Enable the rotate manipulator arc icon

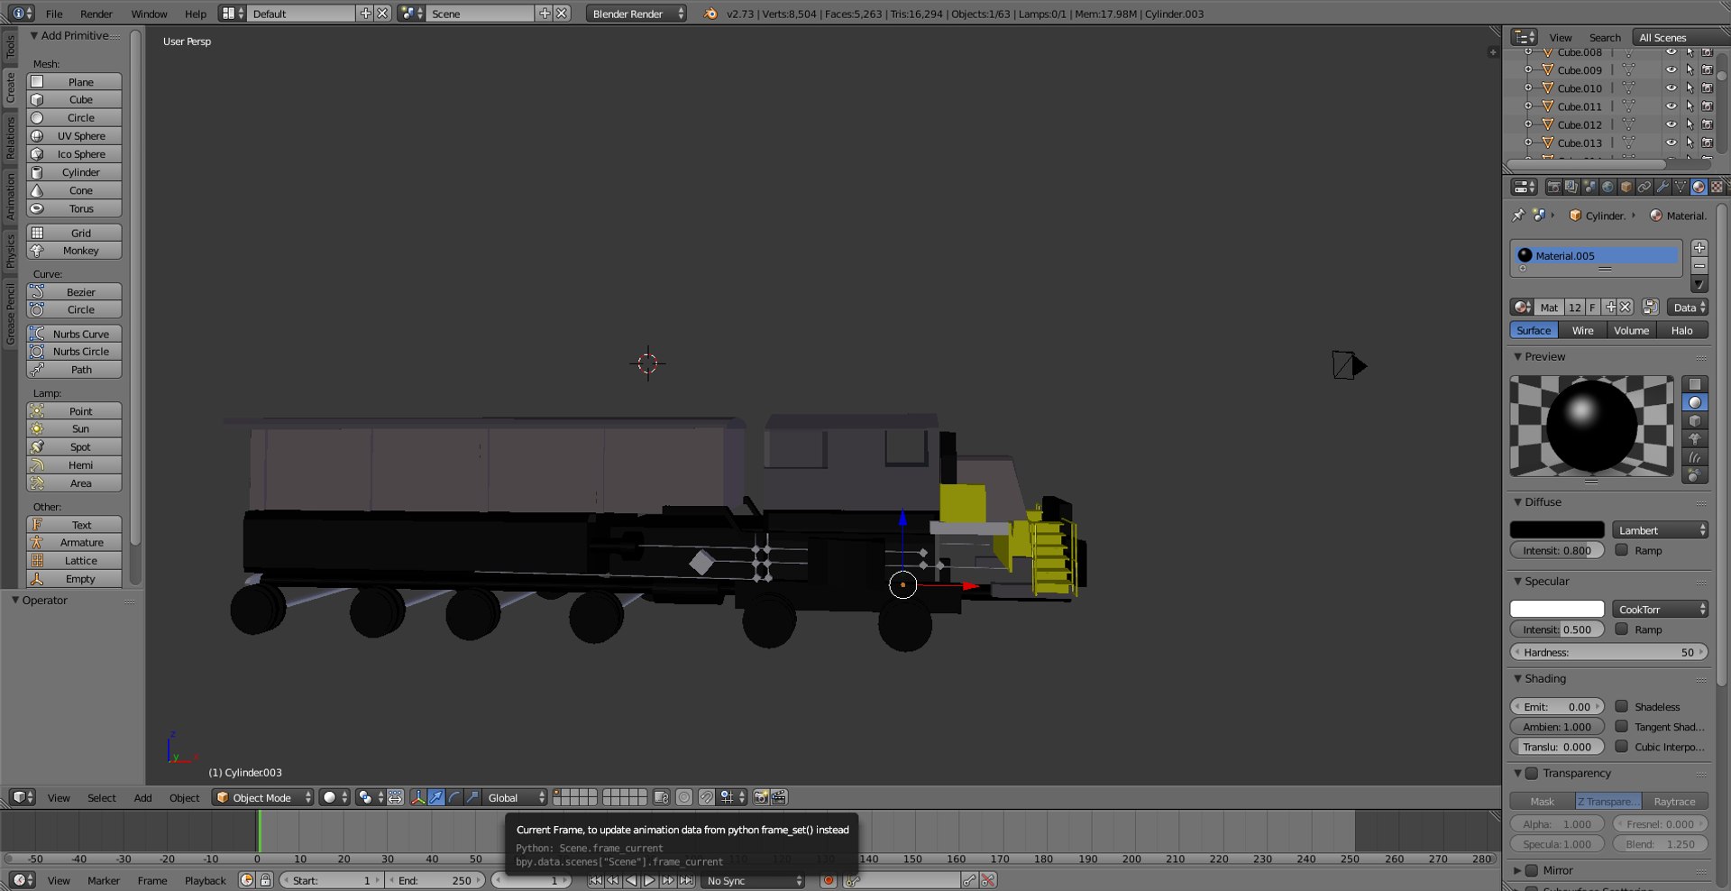click(454, 797)
